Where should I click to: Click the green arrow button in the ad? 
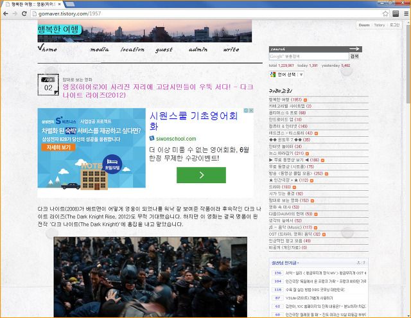point(201,175)
